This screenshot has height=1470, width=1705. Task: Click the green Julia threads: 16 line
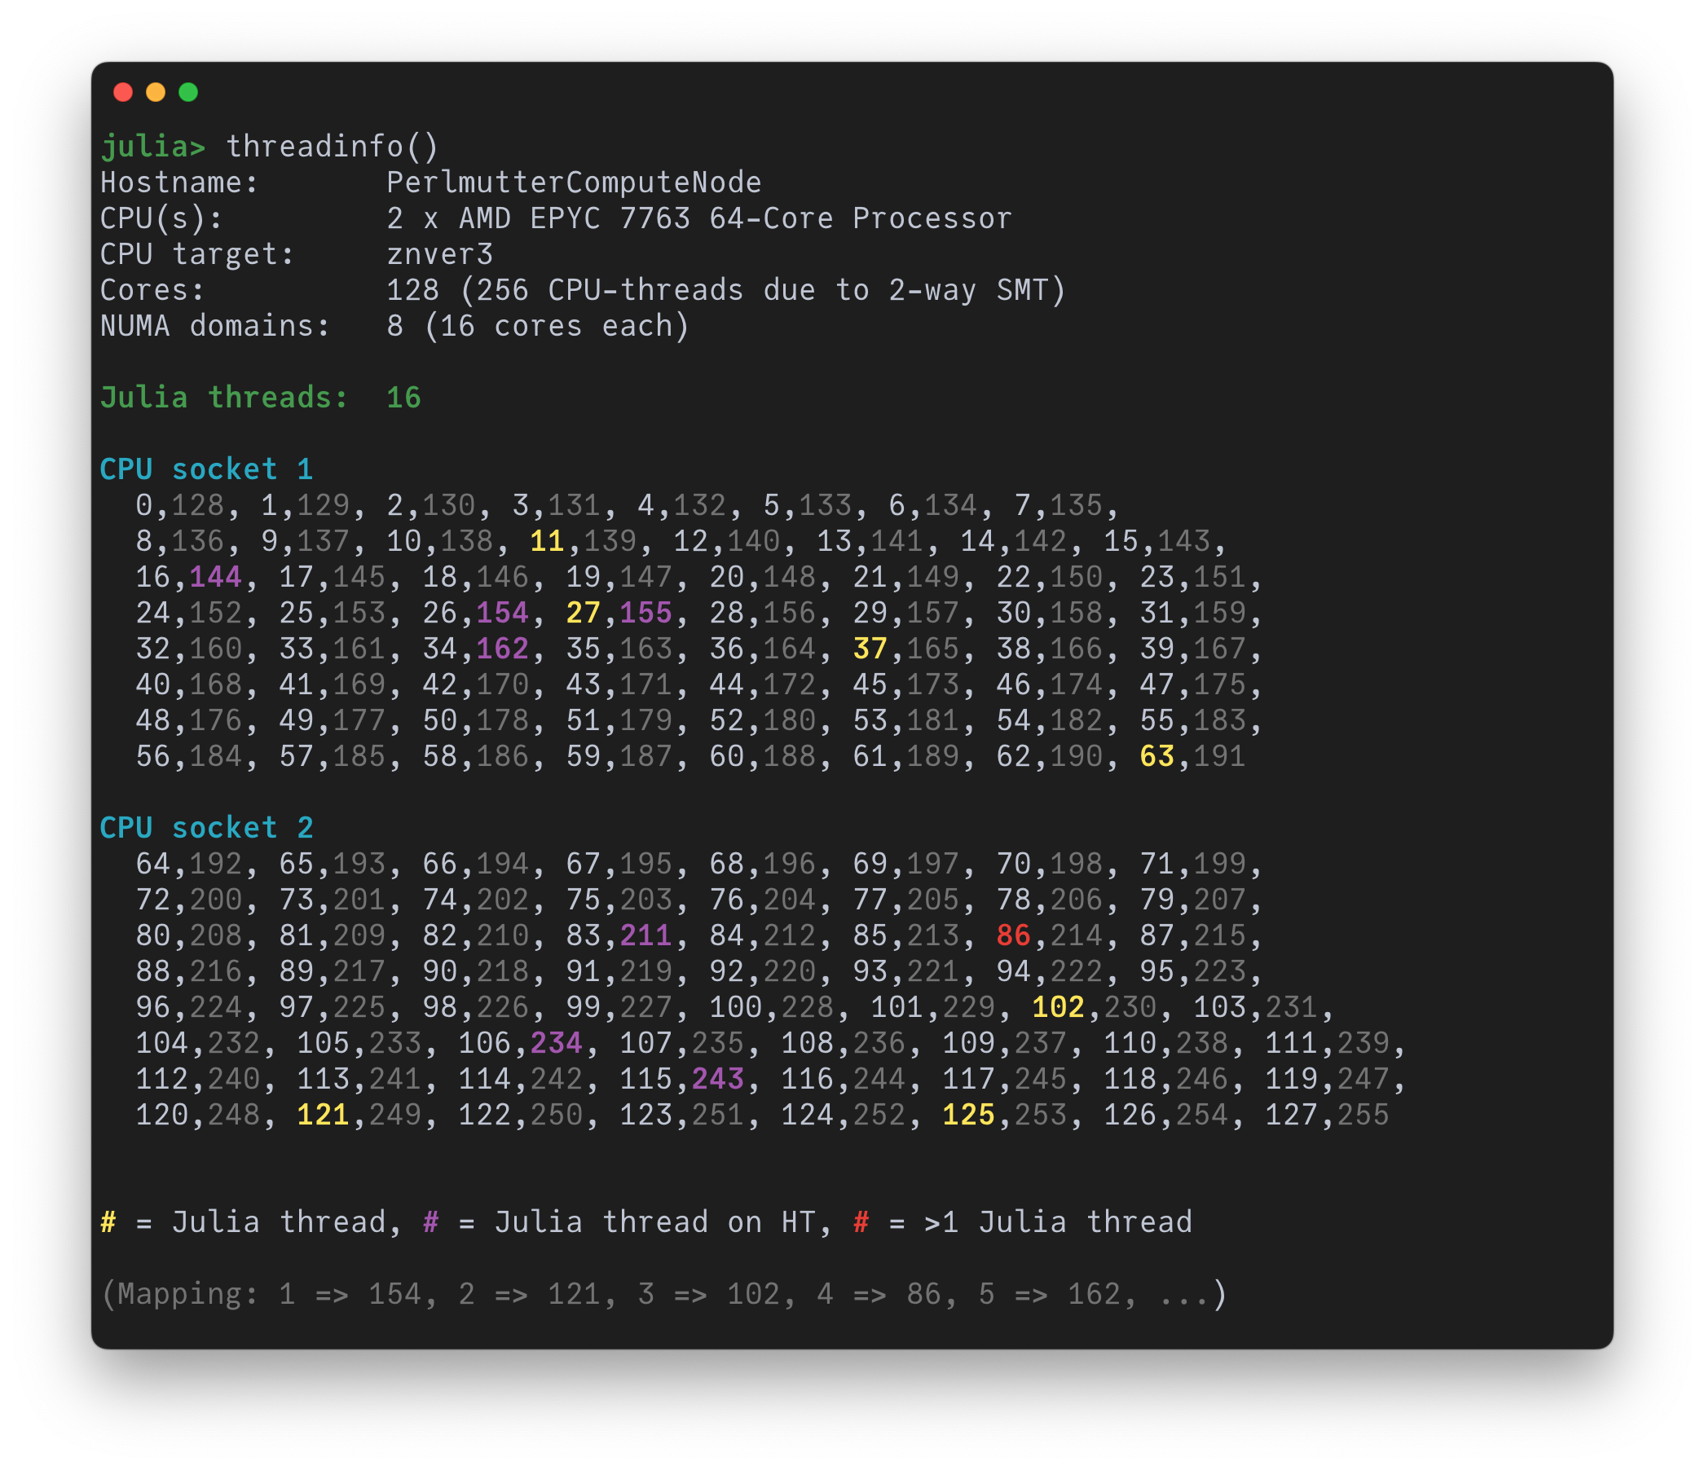[261, 398]
